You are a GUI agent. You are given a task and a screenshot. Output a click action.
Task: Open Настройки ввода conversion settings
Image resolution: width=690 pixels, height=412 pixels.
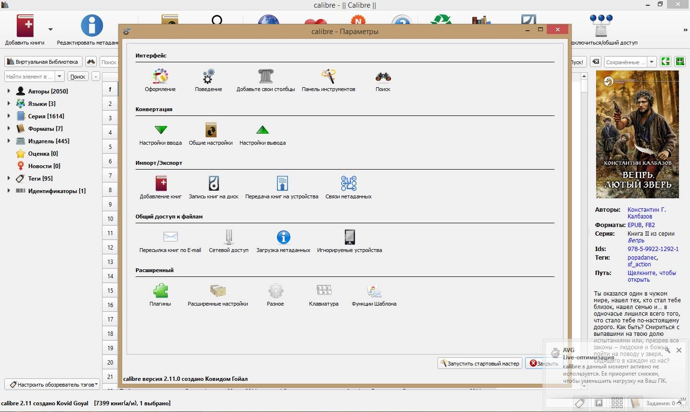(x=161, y=134)
